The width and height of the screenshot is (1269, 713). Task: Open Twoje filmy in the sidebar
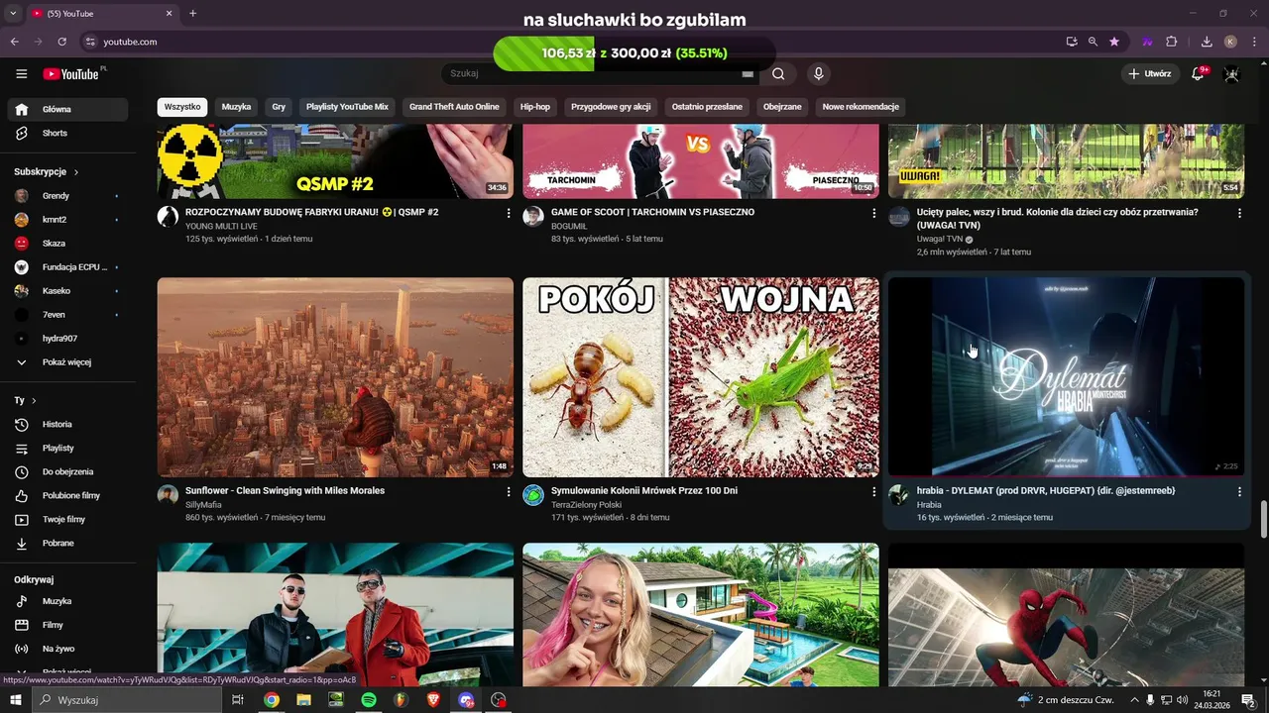point(67,519)
